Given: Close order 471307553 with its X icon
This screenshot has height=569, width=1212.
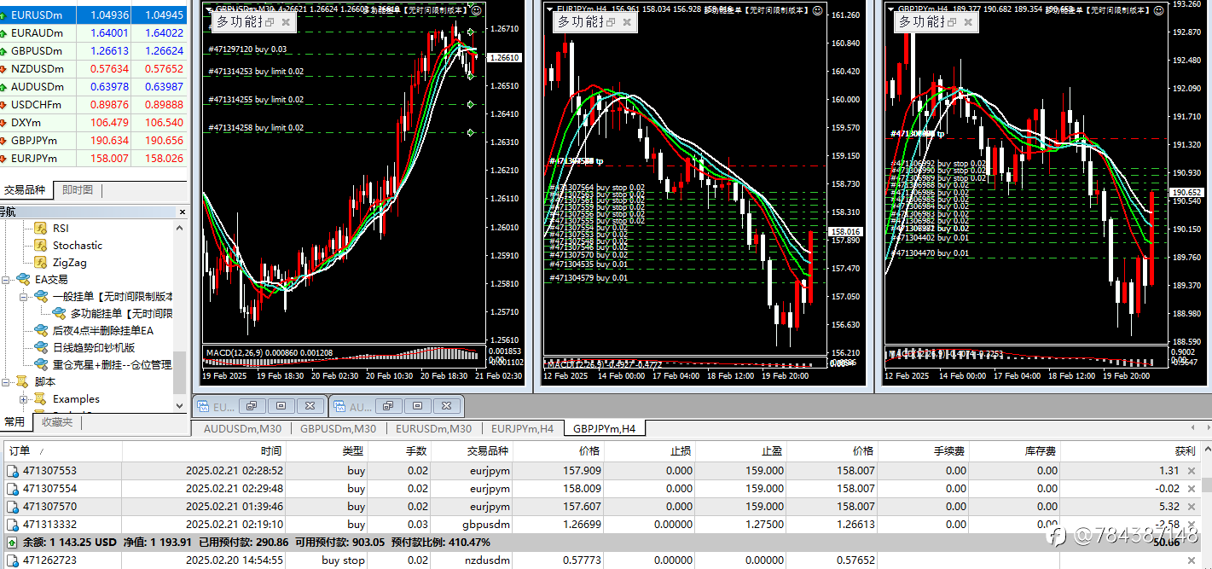Looking at the screenshot, I should tap(1192, 470).
